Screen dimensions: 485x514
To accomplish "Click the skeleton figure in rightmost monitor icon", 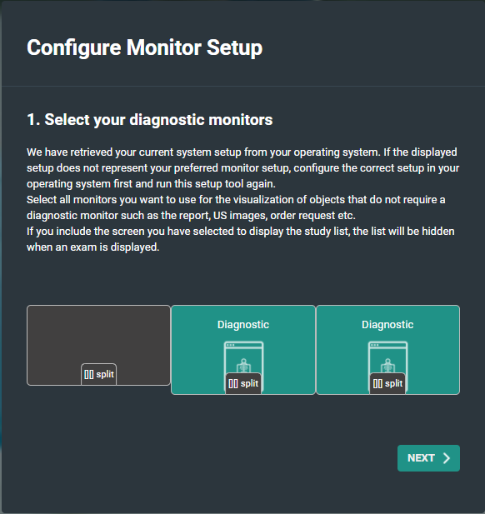I will 387,365.
